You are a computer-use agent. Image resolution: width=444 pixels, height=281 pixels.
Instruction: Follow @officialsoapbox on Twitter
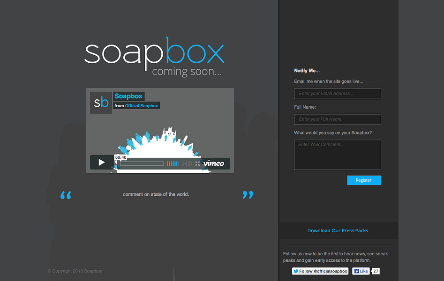[x=320, y=271]
